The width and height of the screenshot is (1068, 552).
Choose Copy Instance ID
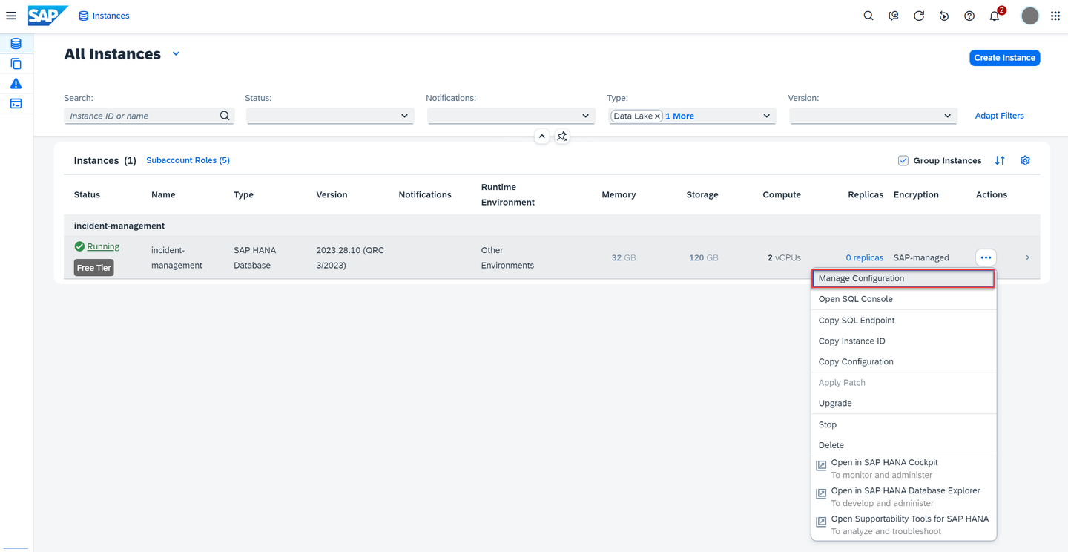(x=903, y=341)
